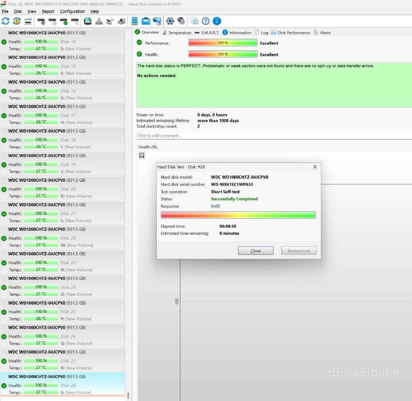
Task: Click the blue question mark help icon
Action: tap(206, 21)
